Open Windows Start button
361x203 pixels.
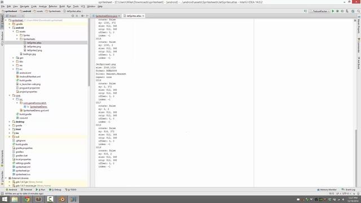pyautogui.click(x=5, y=199)
